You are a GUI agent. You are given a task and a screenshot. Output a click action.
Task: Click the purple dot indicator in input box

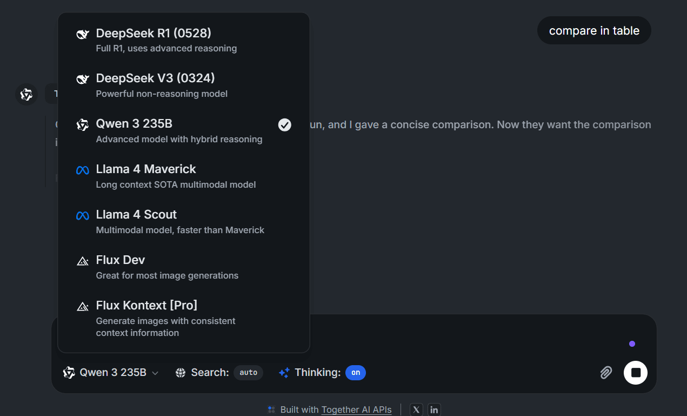coord(632,344)
